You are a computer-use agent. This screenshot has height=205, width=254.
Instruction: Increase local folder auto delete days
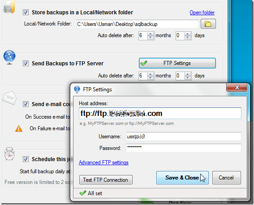click(188, 34)
